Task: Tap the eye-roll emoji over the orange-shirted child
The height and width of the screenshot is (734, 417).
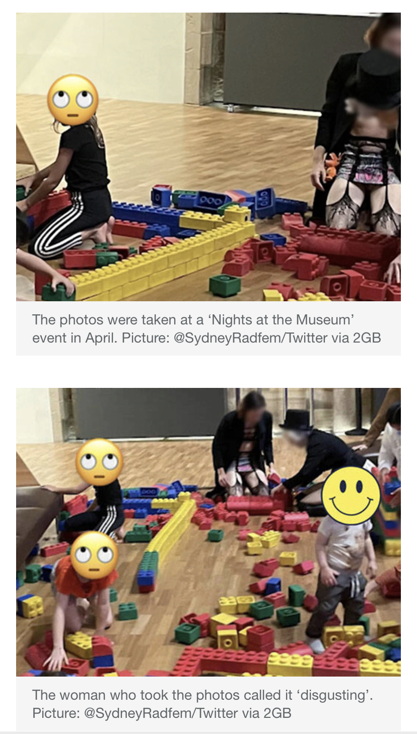Action: (x=95, y=555)
